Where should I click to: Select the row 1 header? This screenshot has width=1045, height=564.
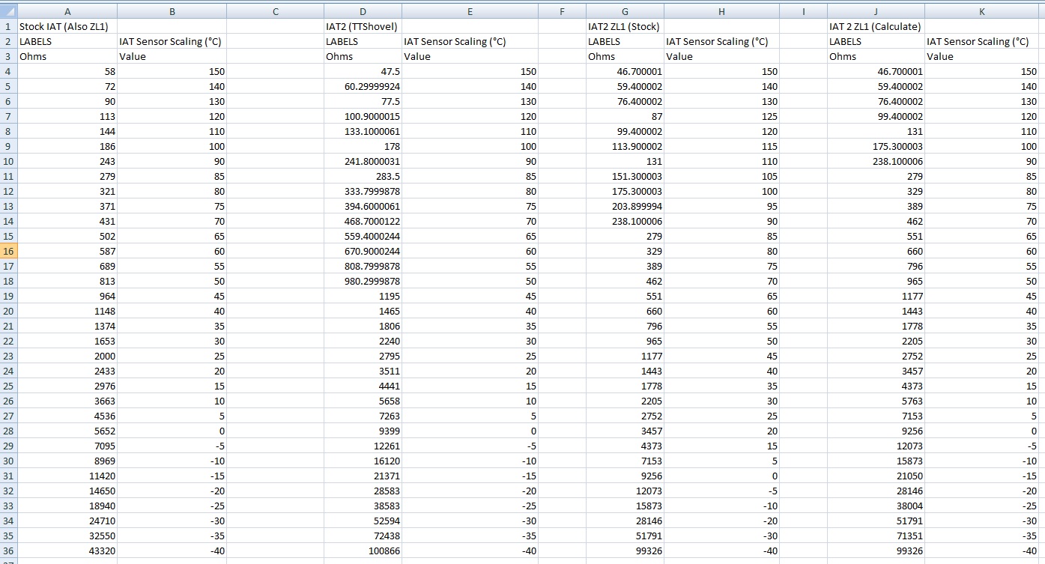[8, 26]
